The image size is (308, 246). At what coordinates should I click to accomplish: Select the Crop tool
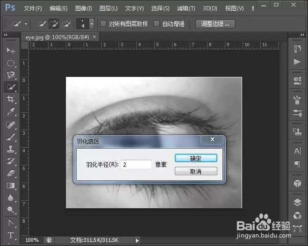pyautogui.click(x=11, y=99)
